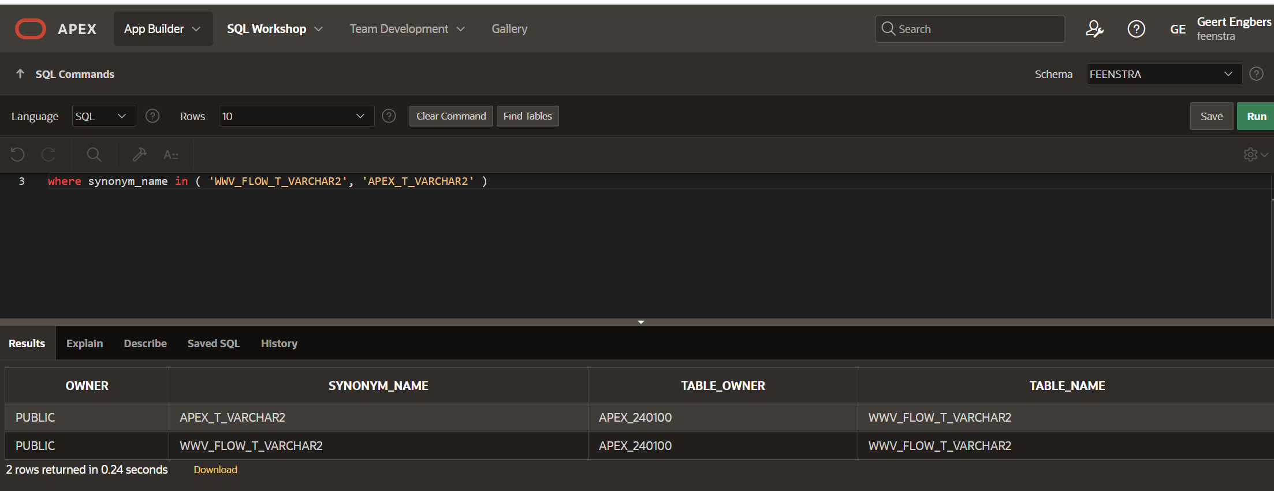This screenshot has height=491, width=1274.
Task: Click the TABLE_NAME column header
Action: coord(1067,385)
